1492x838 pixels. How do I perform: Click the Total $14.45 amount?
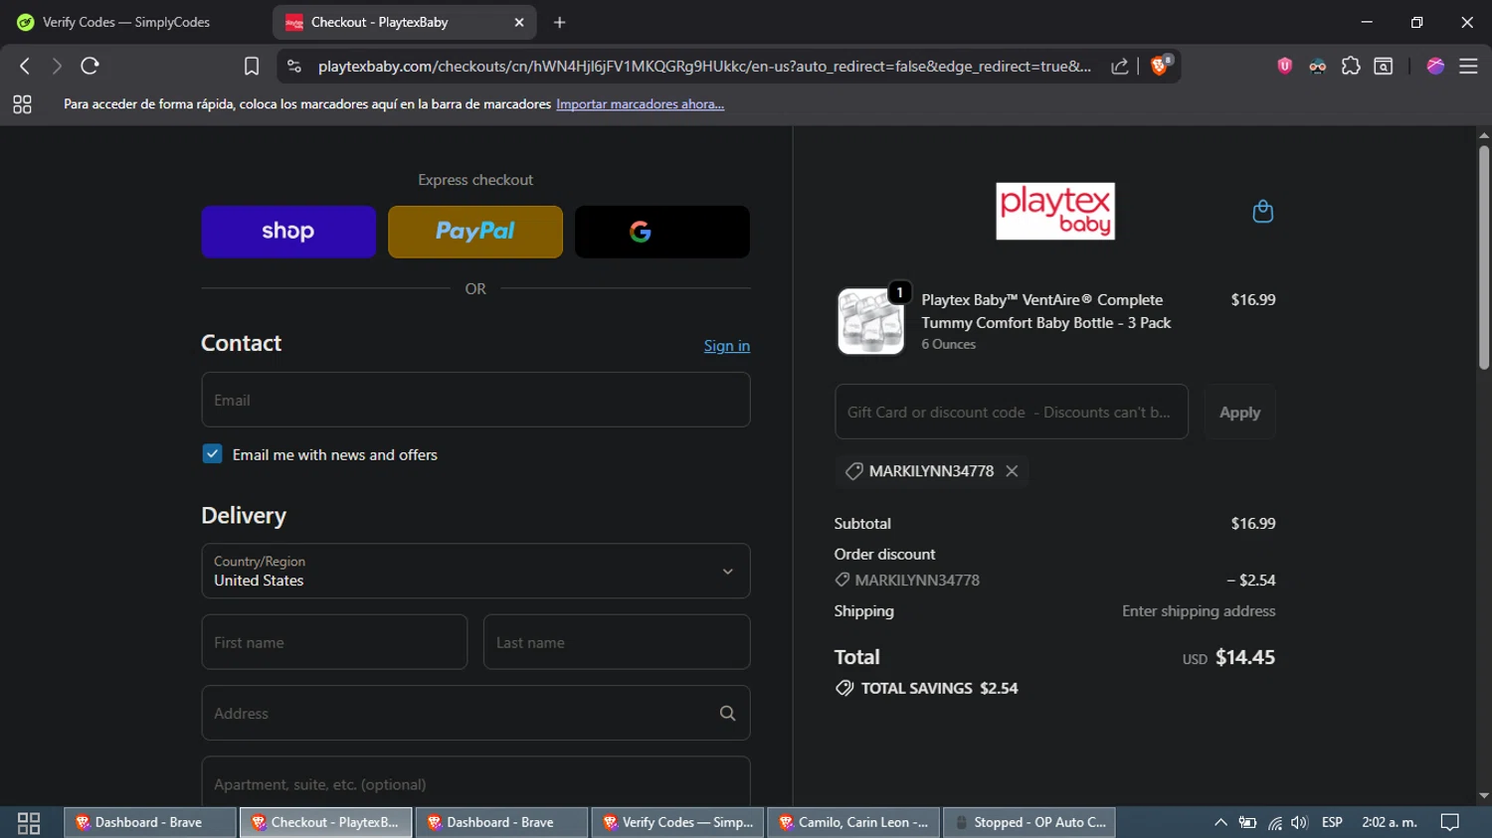pos(1245,657)
